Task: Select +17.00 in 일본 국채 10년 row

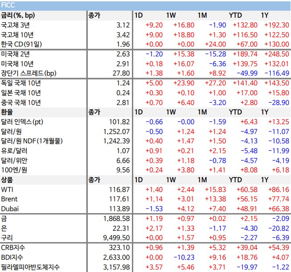Action: pos(247,93)
